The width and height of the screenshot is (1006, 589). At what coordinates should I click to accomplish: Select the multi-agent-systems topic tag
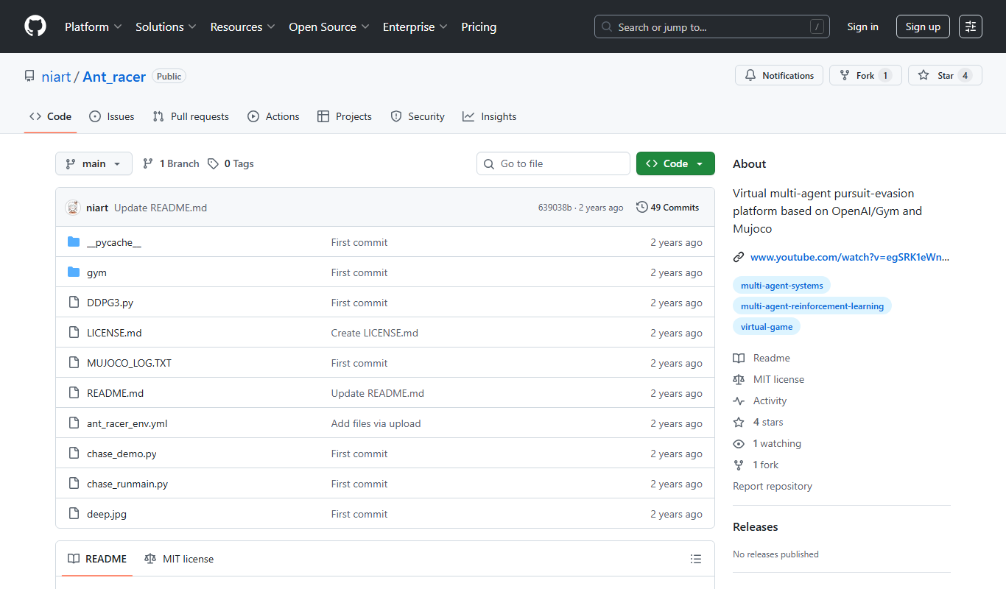point(782,286)
